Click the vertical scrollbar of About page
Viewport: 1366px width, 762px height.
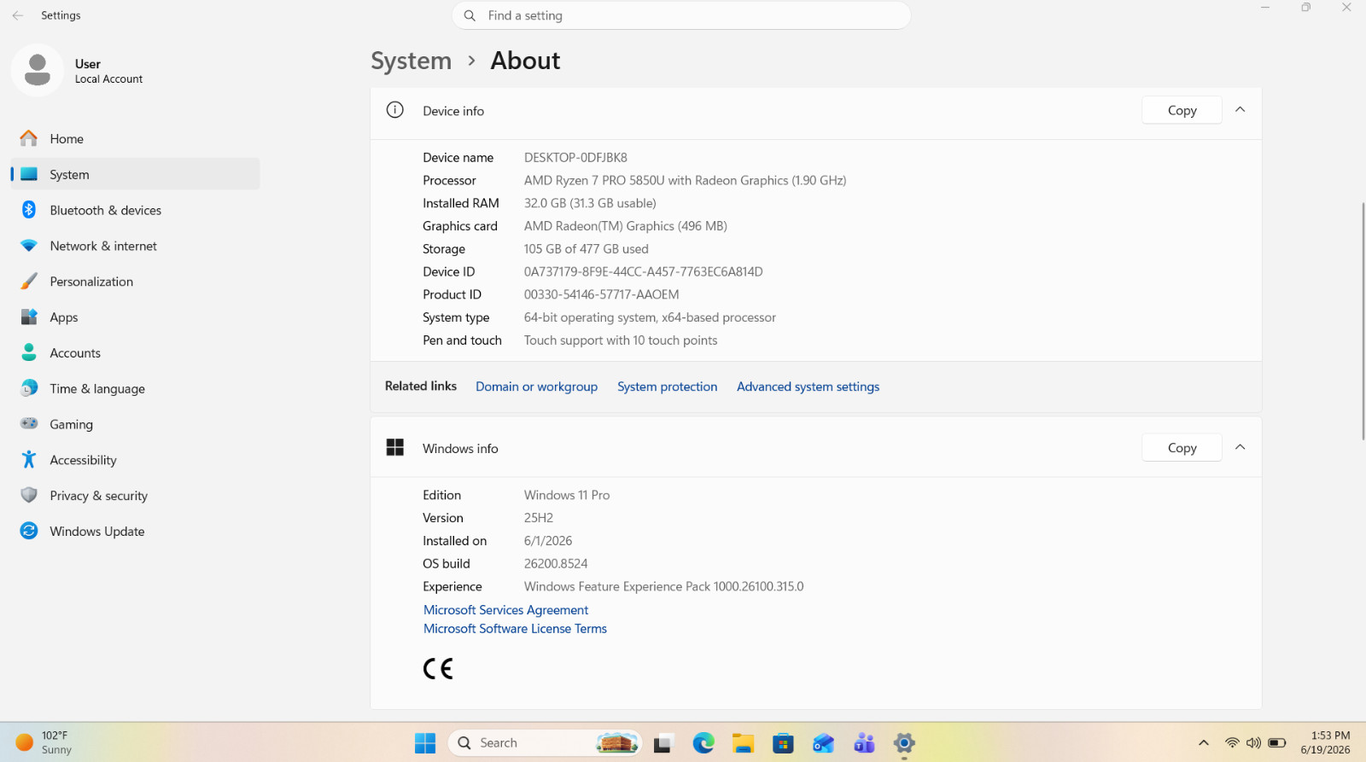[x=1363, y=321]
